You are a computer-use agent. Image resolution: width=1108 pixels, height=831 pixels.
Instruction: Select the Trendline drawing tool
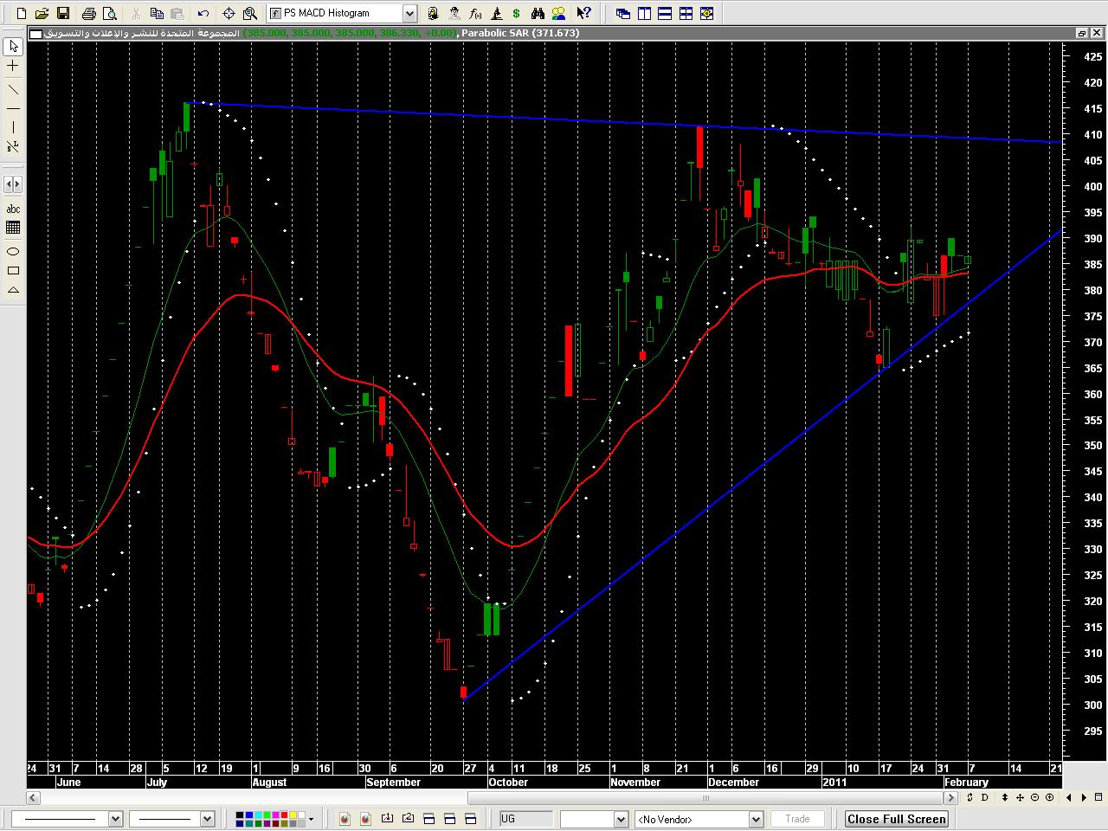(x=13, y=88)
